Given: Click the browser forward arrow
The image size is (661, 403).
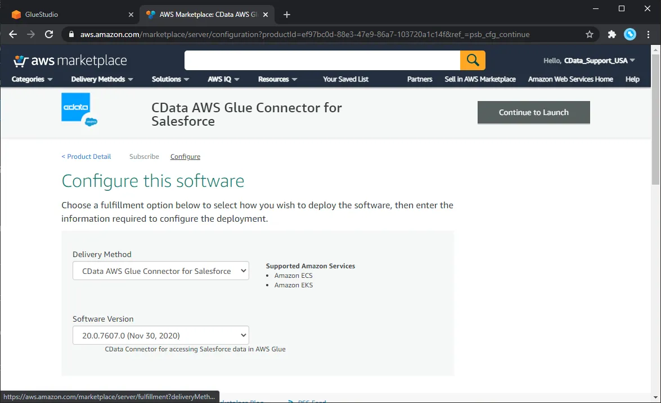Looking at the screenshot, I should pyautogui.click(x=30, y=34).
